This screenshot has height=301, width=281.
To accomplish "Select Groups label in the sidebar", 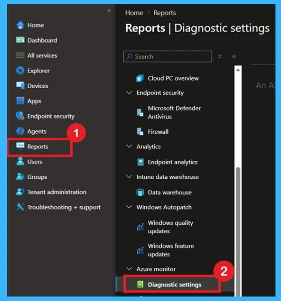I will point(37,177).
